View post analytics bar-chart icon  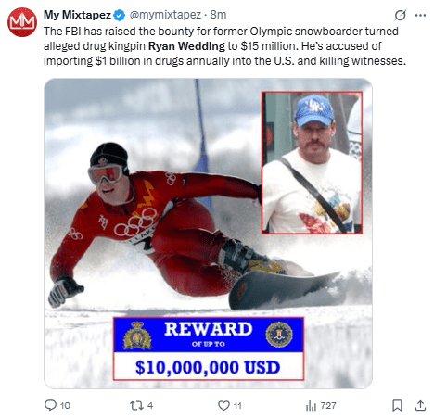coord(311,406)
